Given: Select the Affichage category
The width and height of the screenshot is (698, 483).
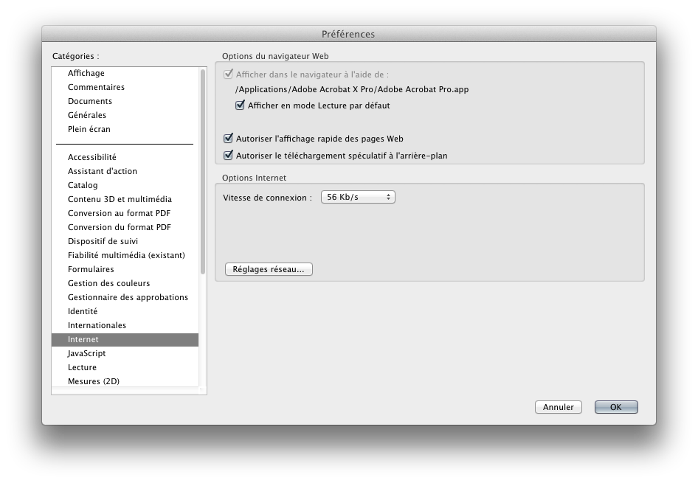Looking at the screenshot, I should (125, 73).
